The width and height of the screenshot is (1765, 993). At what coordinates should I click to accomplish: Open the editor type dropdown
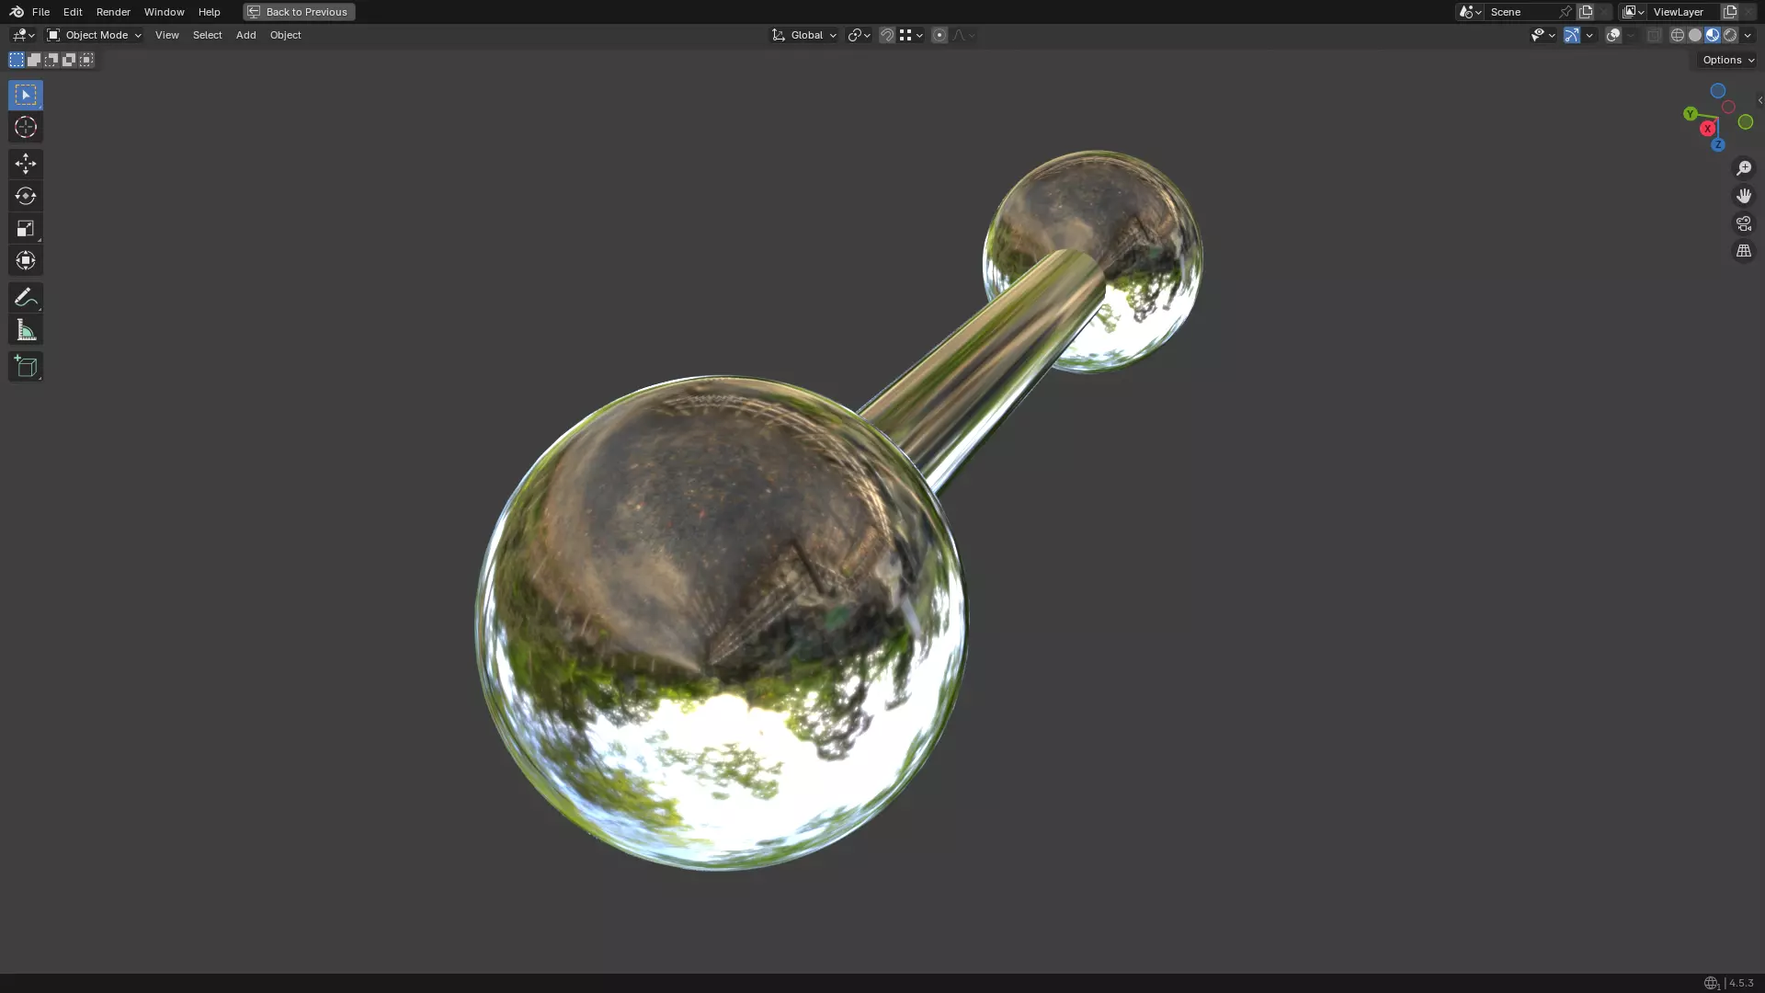[23, 35]
